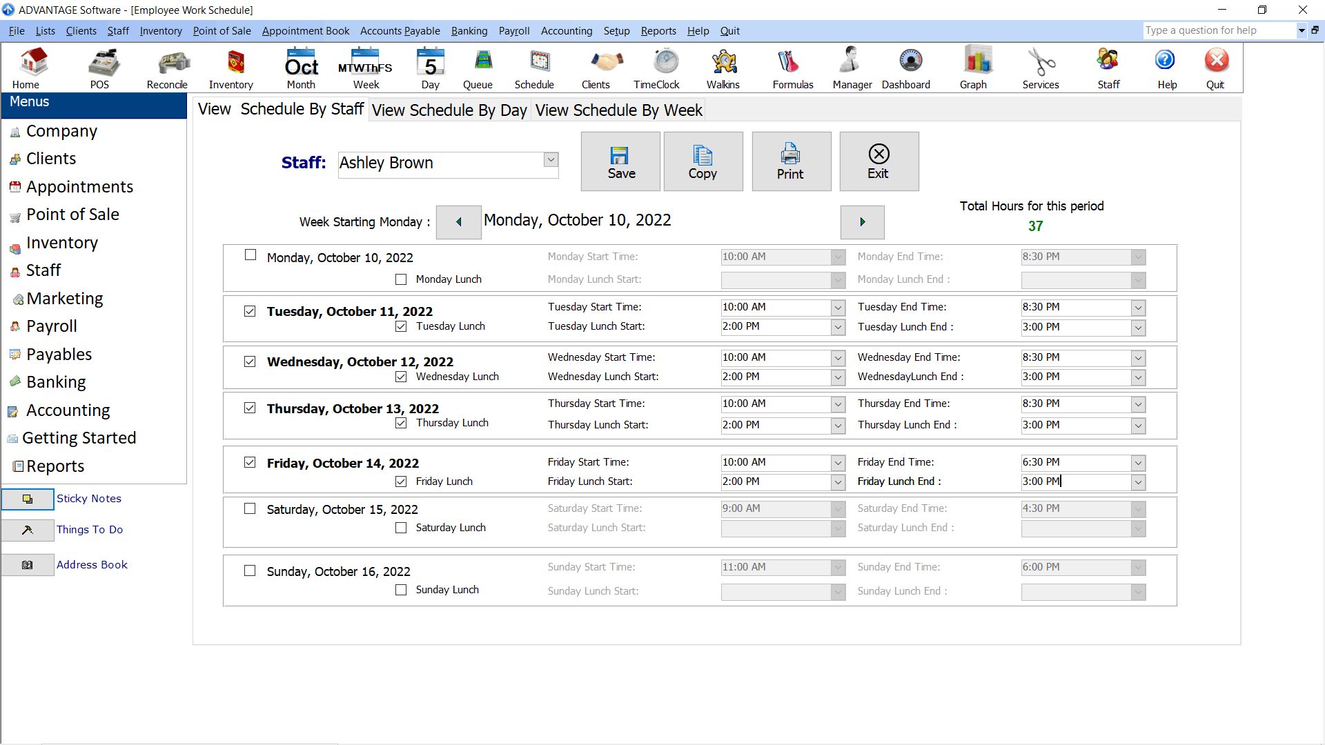Open Thursday Start Time dropdown

(x=838, y=404)
